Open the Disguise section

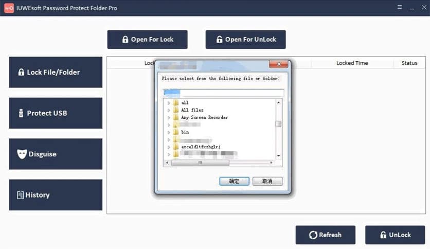(56, 154)
